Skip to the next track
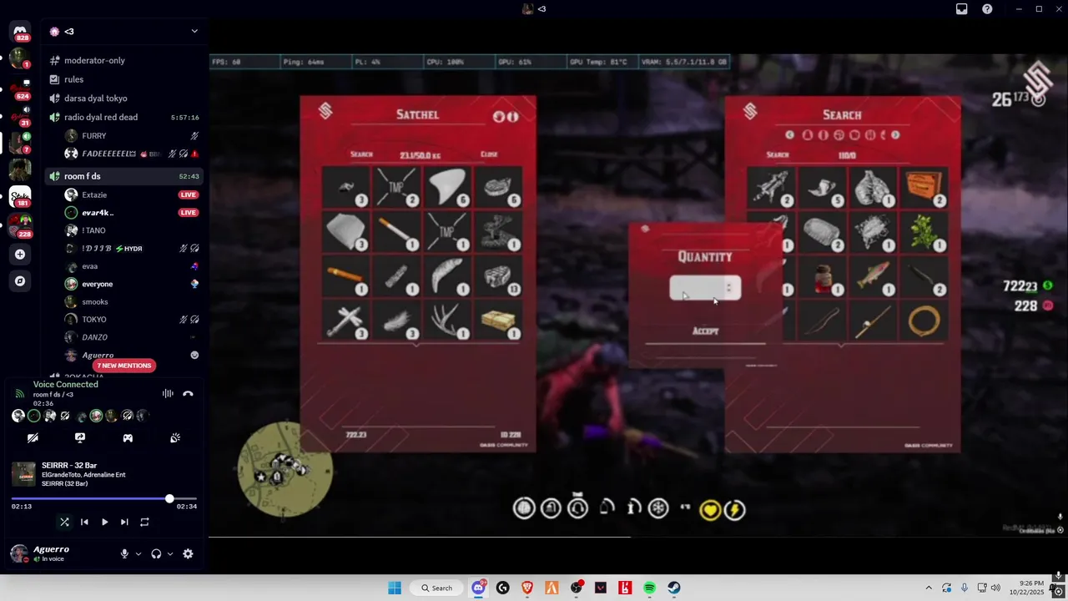Viewport: 1068px width, 601px height. coord(124,522)
